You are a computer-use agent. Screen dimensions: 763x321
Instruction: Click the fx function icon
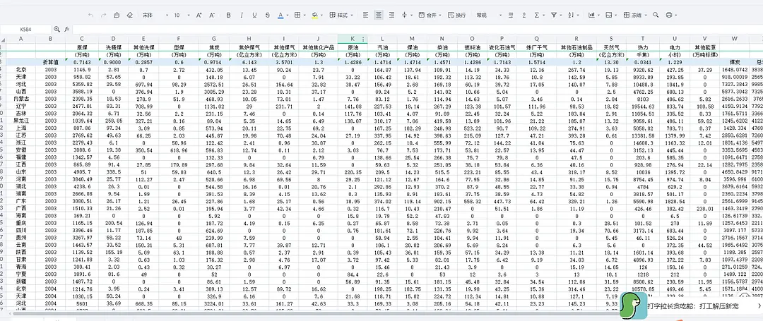pos(66,29)
